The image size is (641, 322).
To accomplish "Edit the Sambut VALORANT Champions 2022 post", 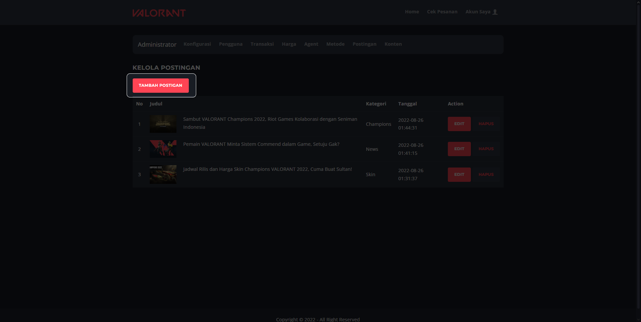I will (459, 124).
